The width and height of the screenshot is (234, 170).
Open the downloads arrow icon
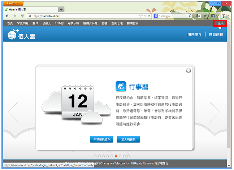coord(198,16)
